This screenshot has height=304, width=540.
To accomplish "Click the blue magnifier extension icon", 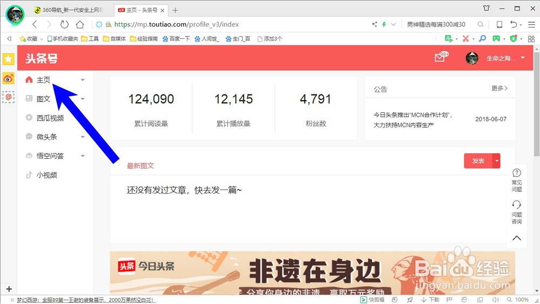I will pyautogui.click(x=482, y=38).
